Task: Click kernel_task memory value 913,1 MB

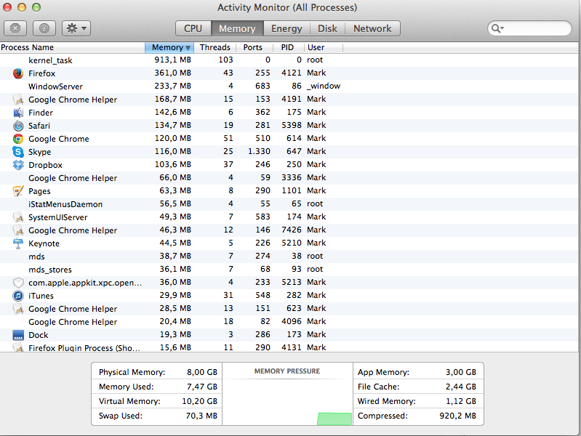Action: 172,60
